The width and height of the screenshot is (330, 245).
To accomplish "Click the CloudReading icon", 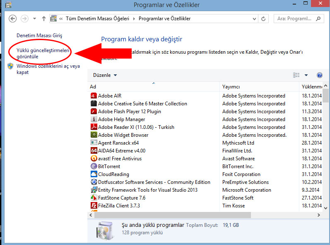I will point(94,174).
